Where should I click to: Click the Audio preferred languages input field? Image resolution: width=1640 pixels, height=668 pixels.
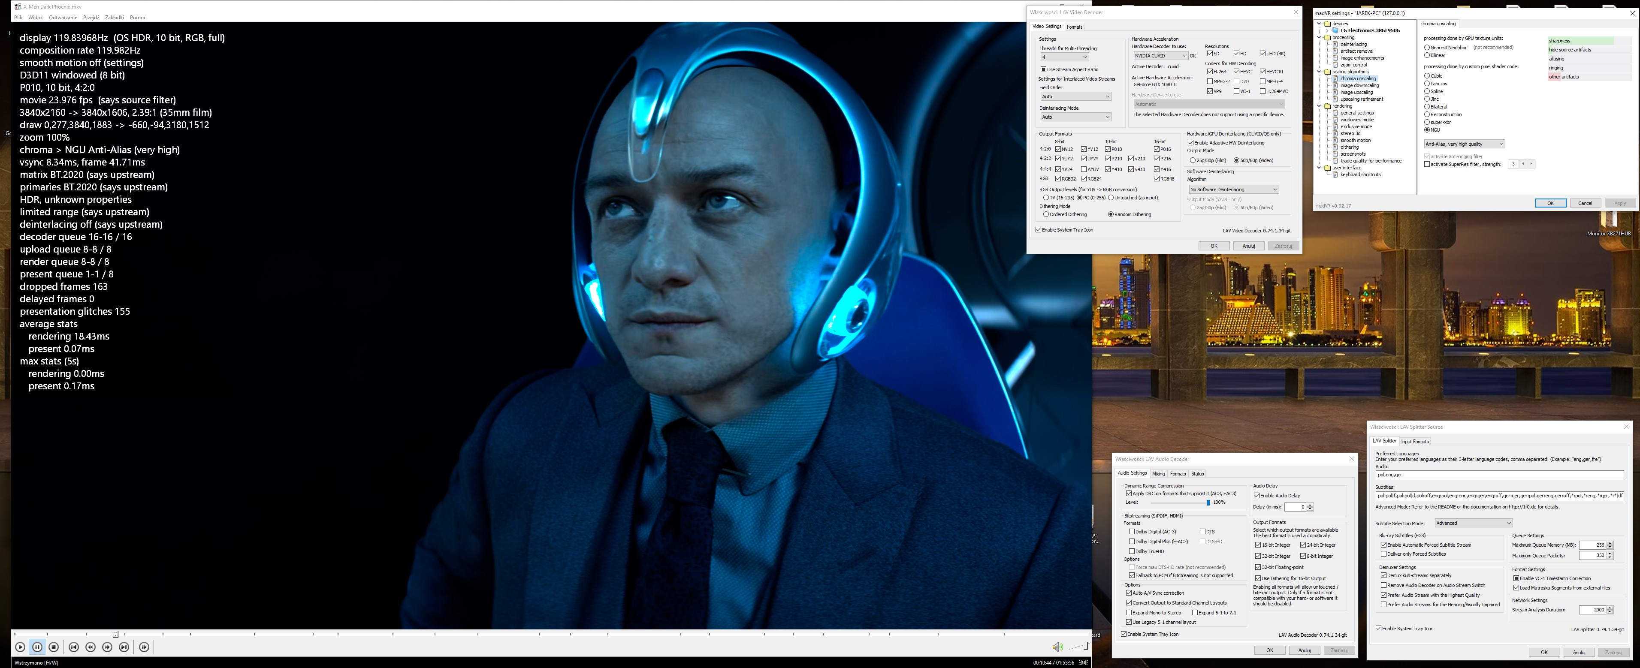[x=1499, y=475]
